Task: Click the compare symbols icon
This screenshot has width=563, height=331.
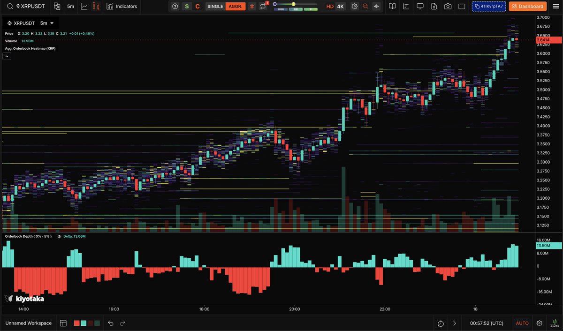Action: coord(57,7)
